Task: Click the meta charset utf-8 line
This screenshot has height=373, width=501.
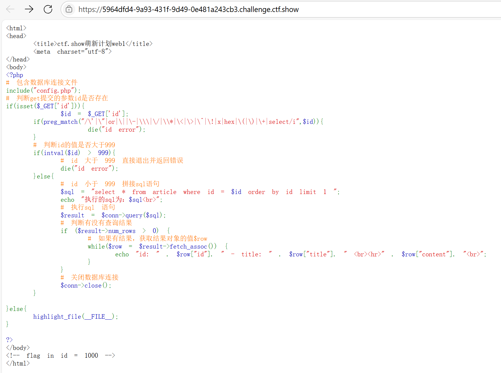Action: click(x=72, y=52)
